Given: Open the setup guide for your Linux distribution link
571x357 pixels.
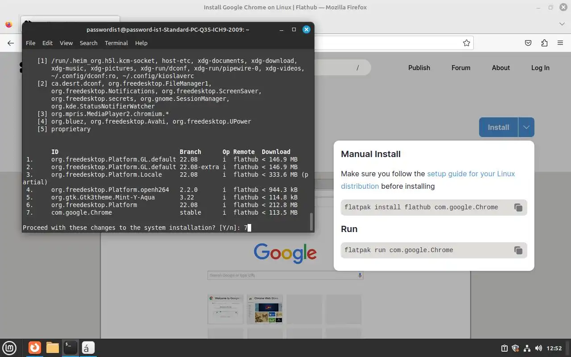Looking at the screenshot, I should pyautogui.click(x=428, y=180).
